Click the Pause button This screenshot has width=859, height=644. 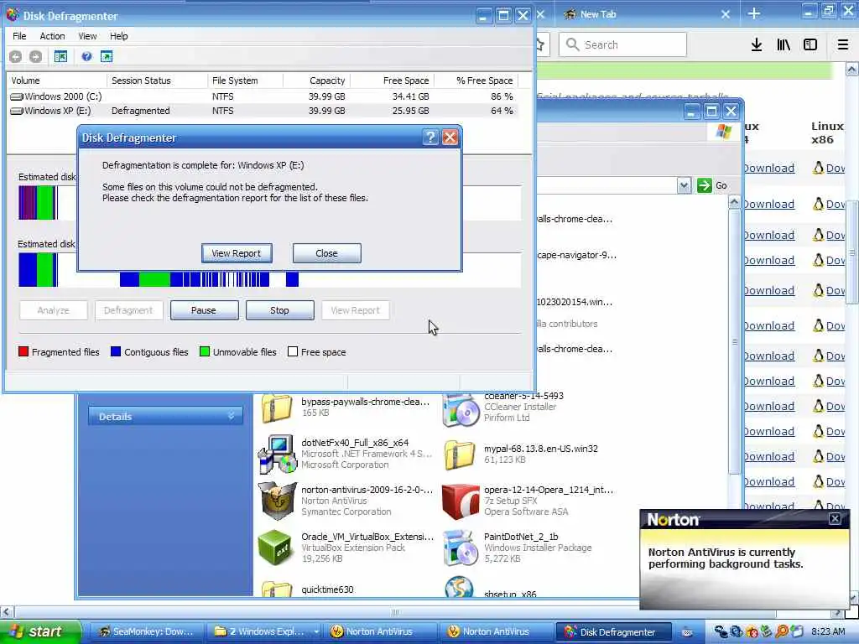coord(204,310)
